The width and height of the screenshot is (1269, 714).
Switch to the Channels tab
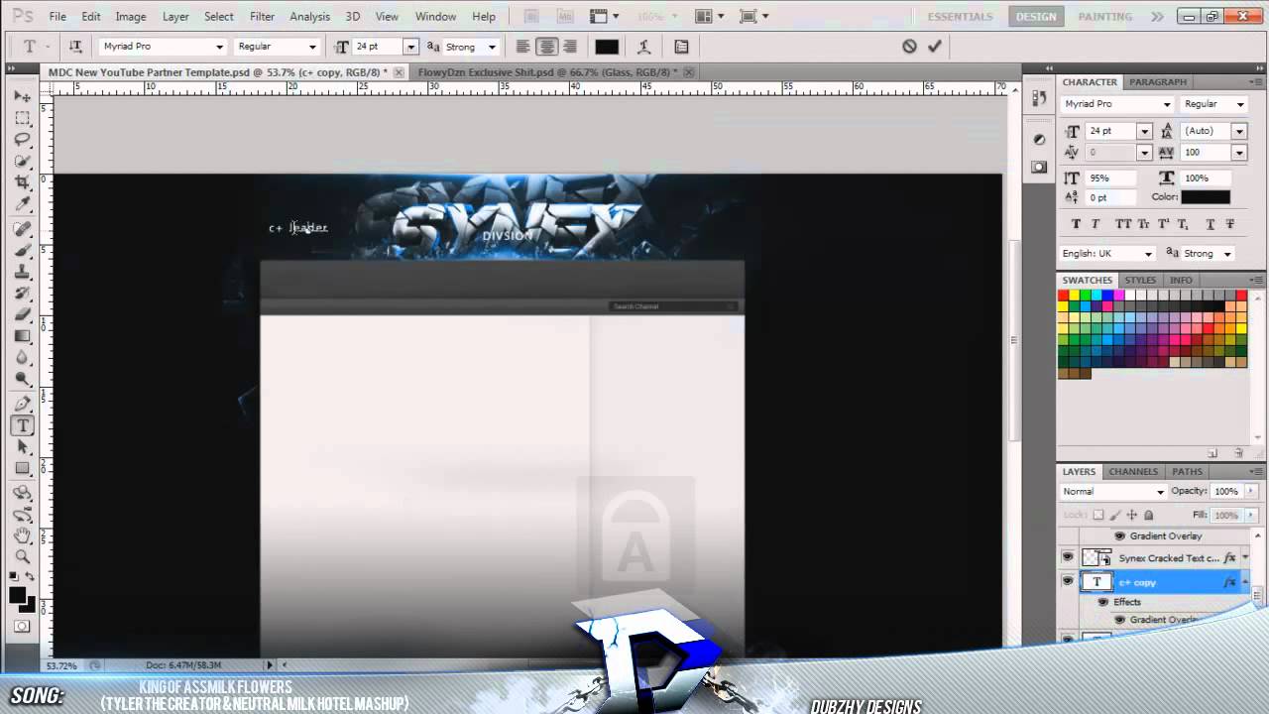[x=1133, y=472]
